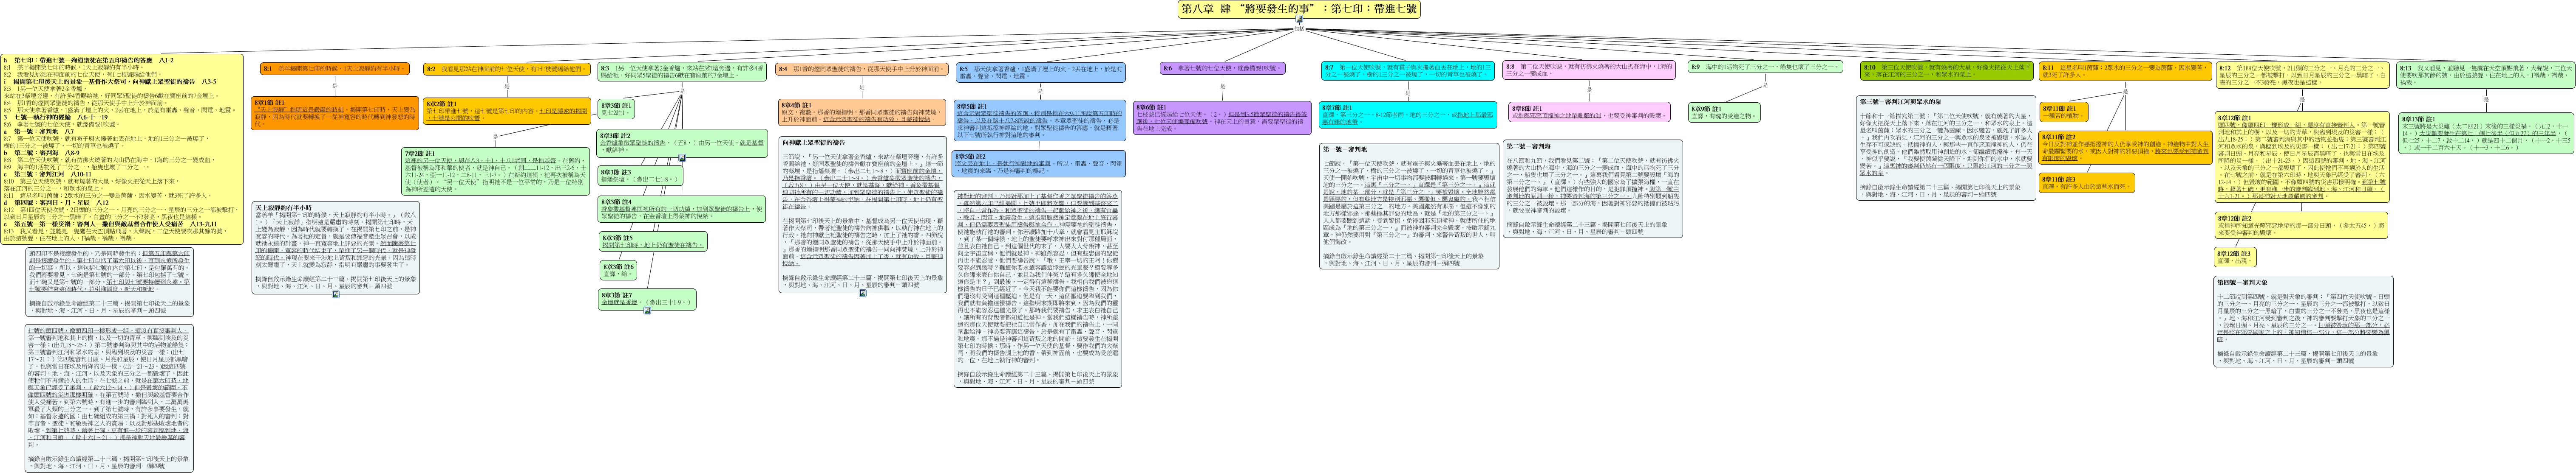
Task: Select the light green 8:9 branch topic
Action: coord(1765,67)
